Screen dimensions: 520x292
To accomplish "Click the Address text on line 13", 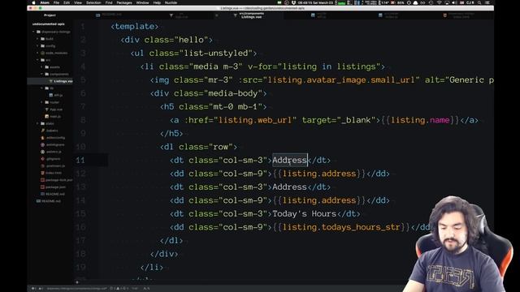I will (290, 187).
